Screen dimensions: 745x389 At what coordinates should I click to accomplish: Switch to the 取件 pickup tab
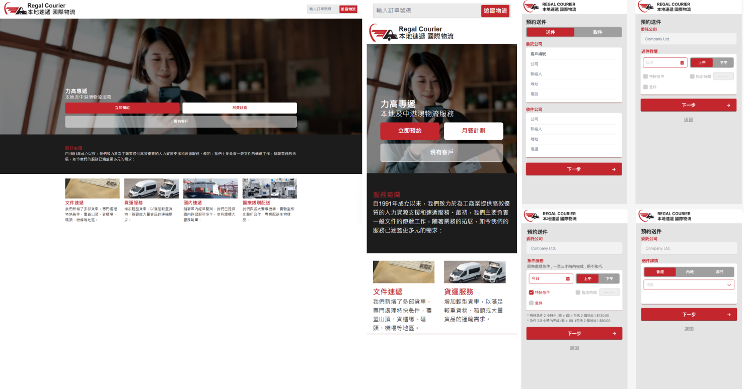(x=598, y=32)
